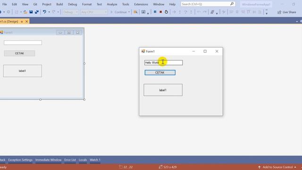The width and height of the screenshot is (302, 170).
Task: Expand the dropdown beside the screen capture icon
Action: click(x=148, y=13)
